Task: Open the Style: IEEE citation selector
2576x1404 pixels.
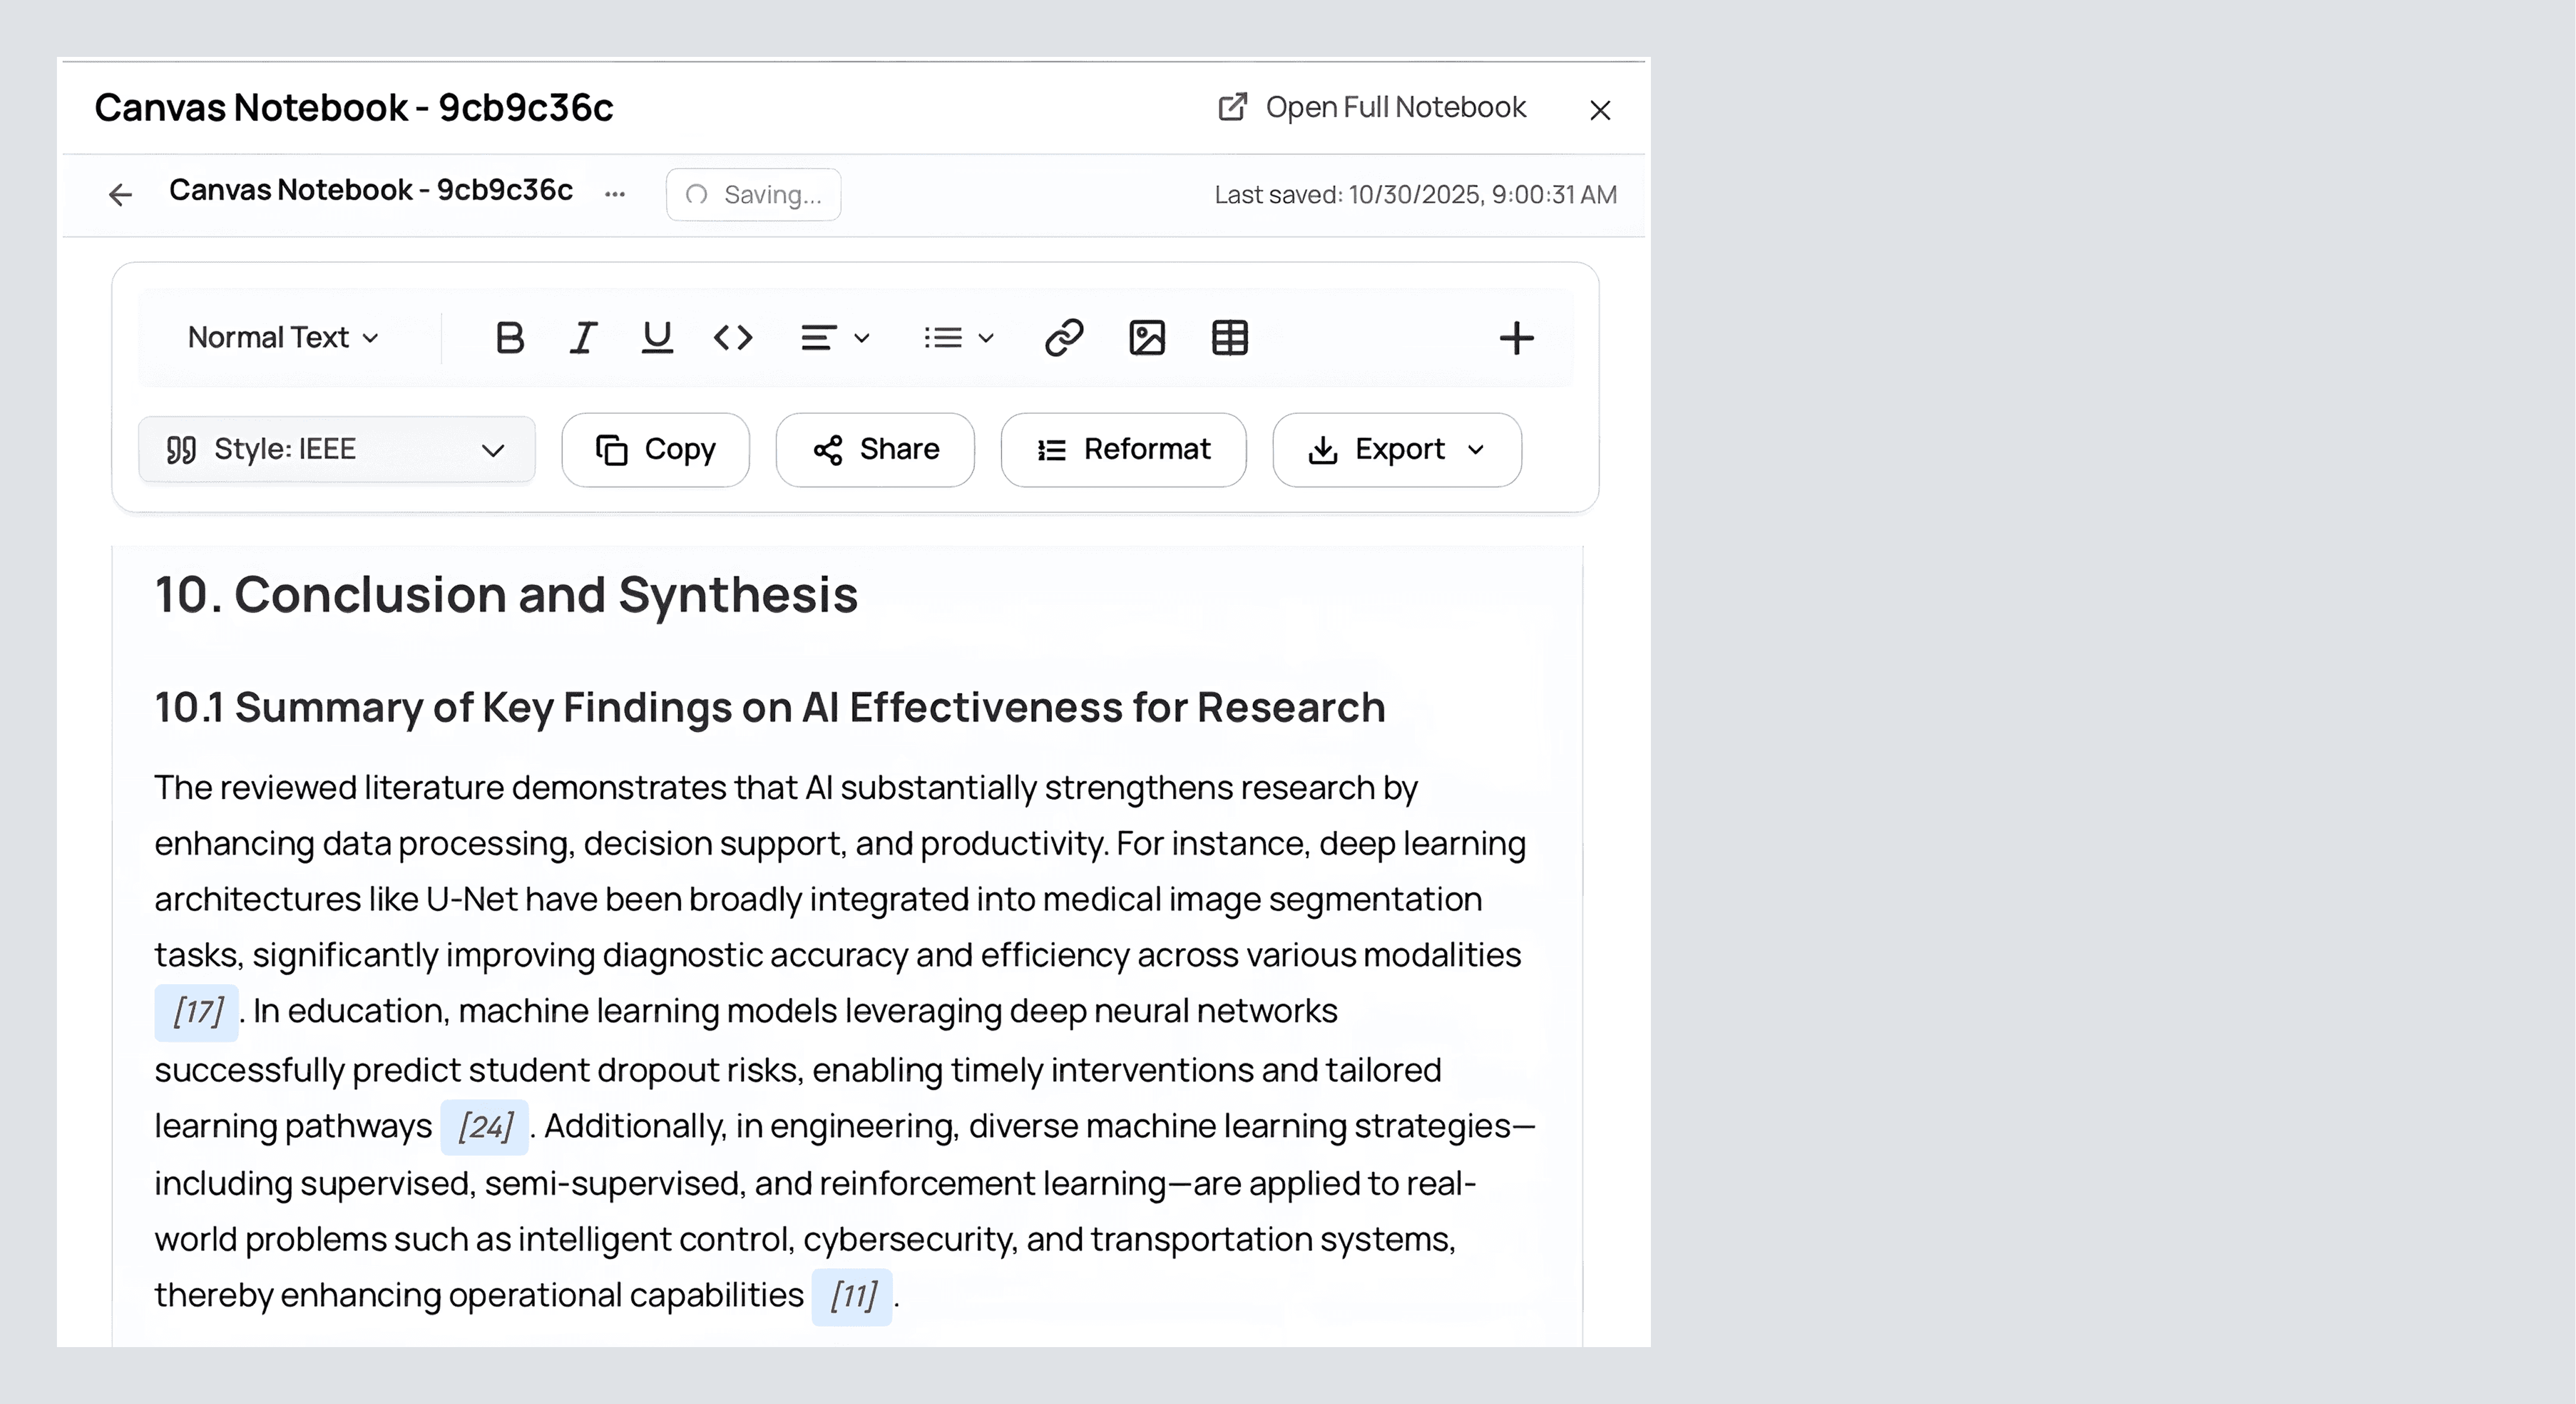Action: point(336,450)
